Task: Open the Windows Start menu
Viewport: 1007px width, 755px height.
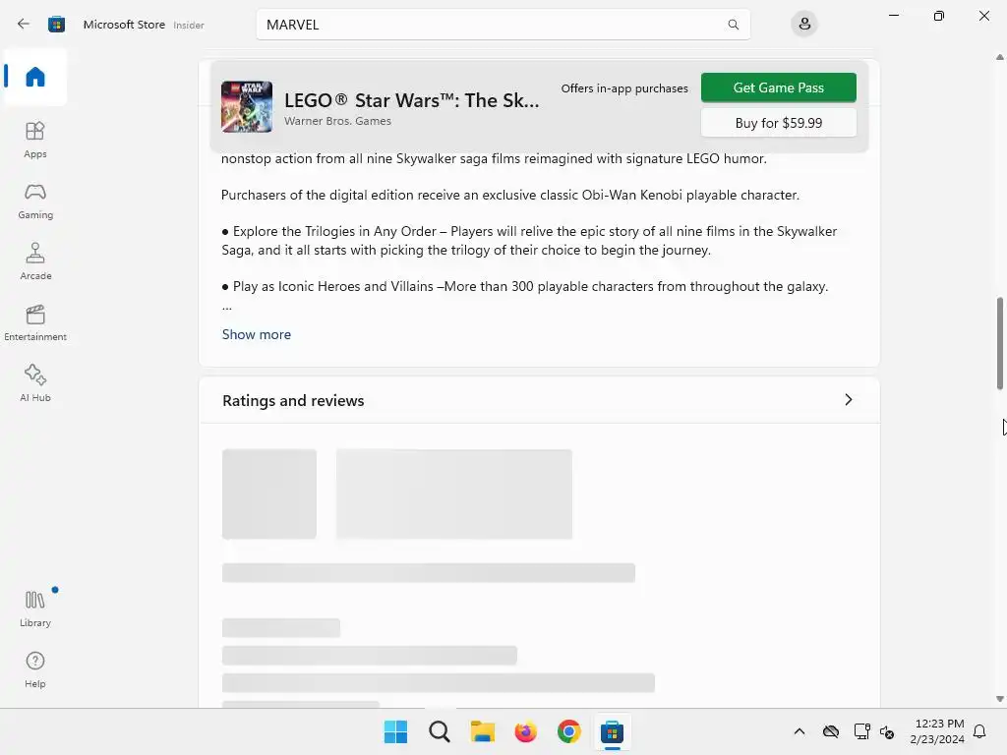Action: pyautogui.click(x=395, y=731)
